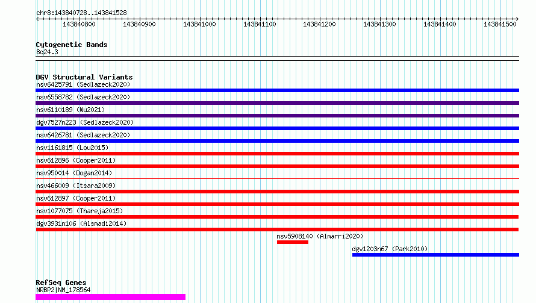Click the right arrowhead of the ruler
This screenshot has height=303, width=536.
tap(517, 19)
